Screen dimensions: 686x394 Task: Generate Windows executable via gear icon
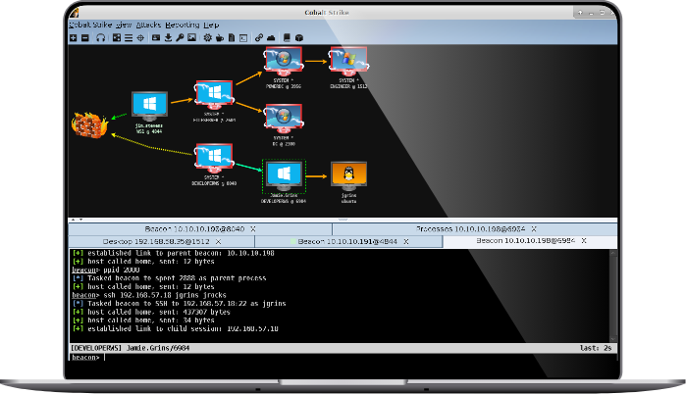coord(207,38)
